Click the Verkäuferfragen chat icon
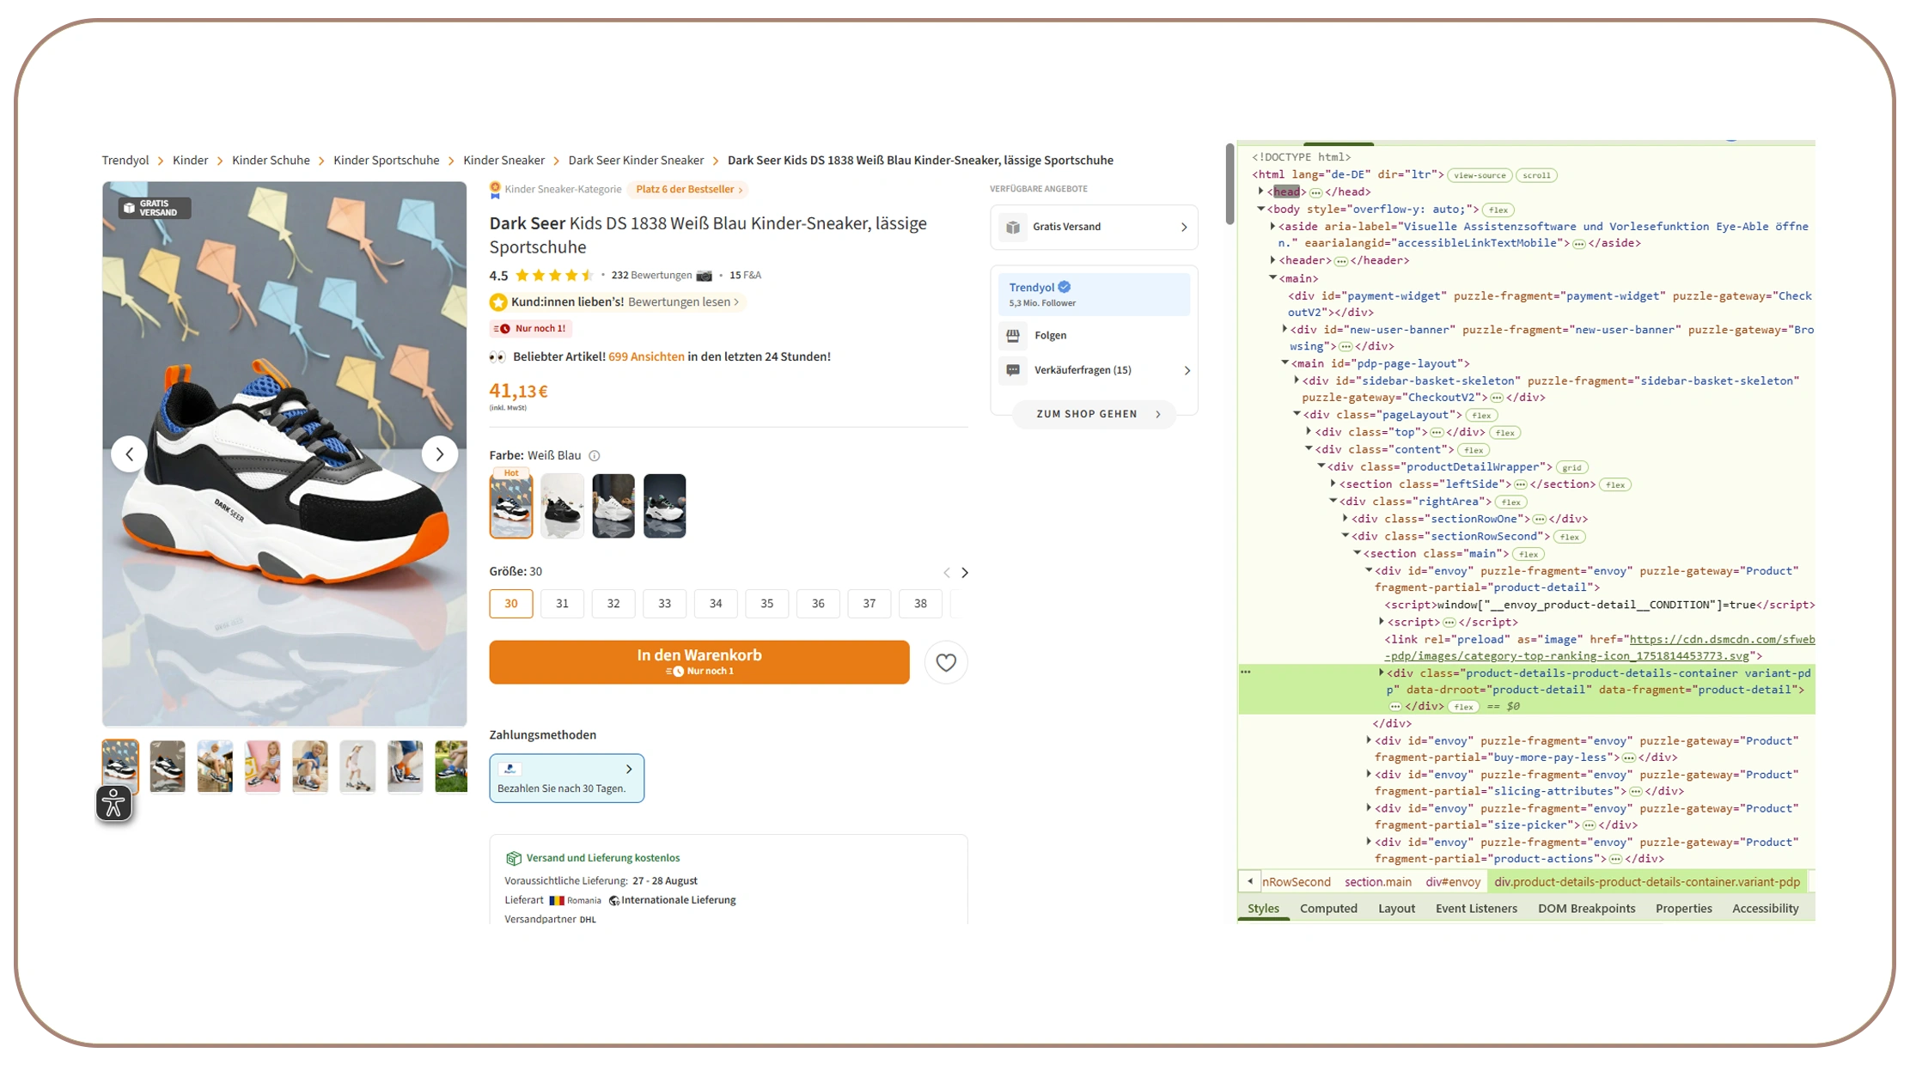The width and height of the screenshot is (1910, 1065). [1013, 370]
